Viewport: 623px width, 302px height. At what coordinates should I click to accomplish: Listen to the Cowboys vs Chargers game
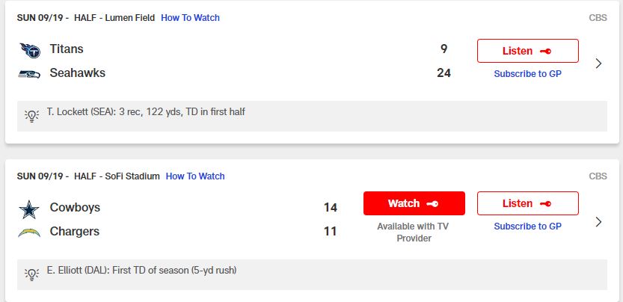[x=528, y=203]
